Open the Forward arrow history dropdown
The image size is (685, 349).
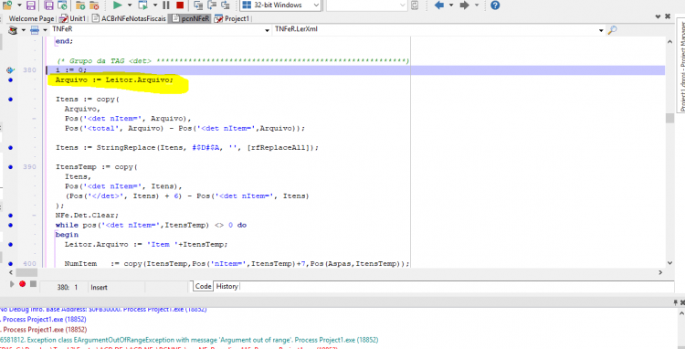(x=476, y=5)
